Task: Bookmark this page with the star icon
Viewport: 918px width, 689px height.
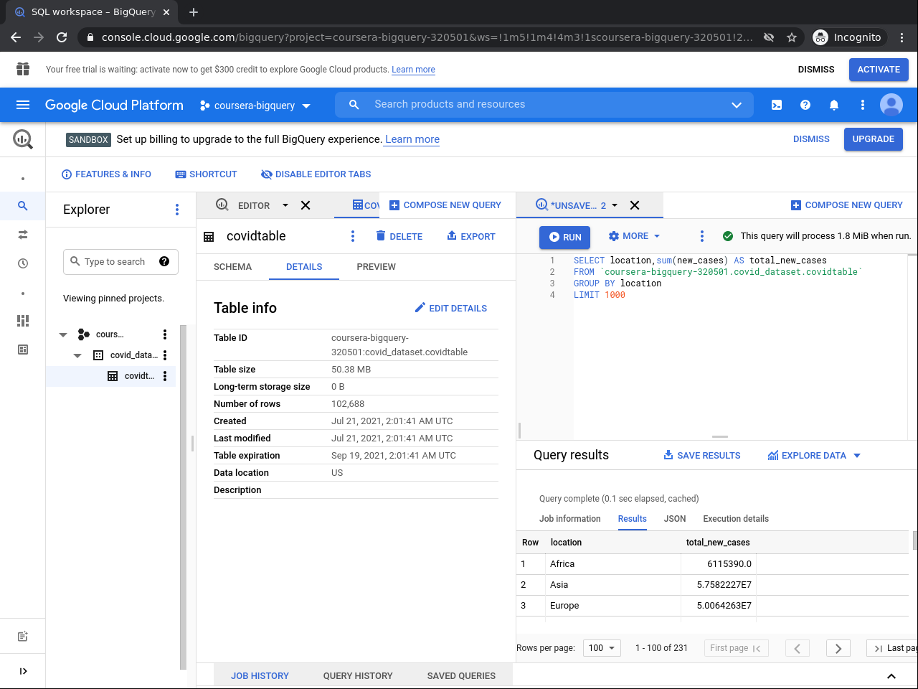Action: point(792,37)
